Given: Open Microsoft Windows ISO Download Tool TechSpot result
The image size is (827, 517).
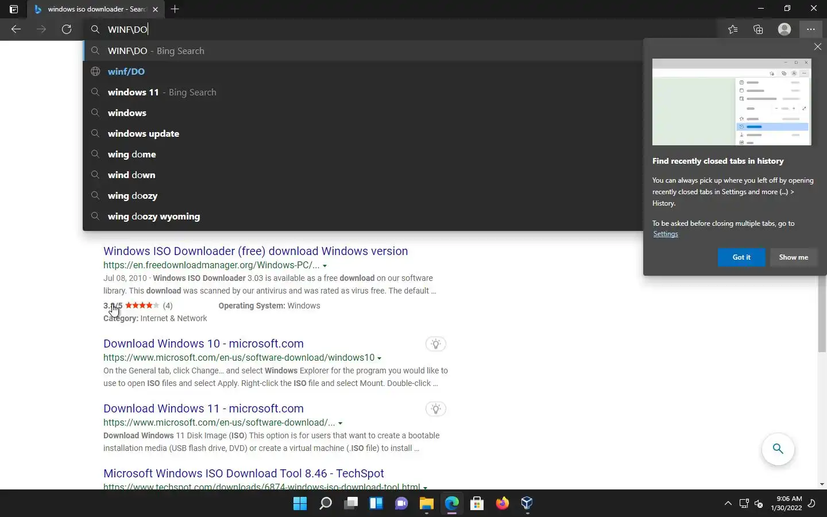Looking at the screenshot, I should point(244,473).
